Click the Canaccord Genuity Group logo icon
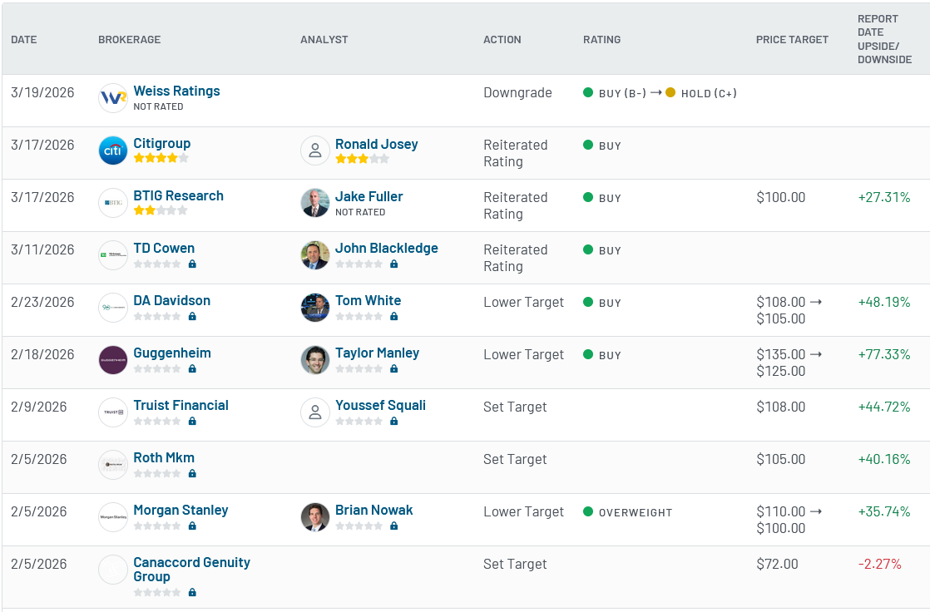The height and width of the screenshot is (612, 930). pos(112,570)
